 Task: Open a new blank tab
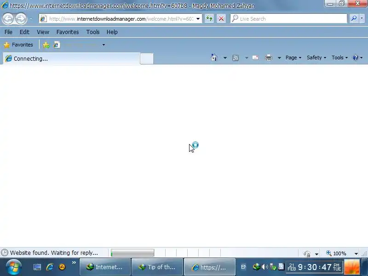tap(147, 59)
